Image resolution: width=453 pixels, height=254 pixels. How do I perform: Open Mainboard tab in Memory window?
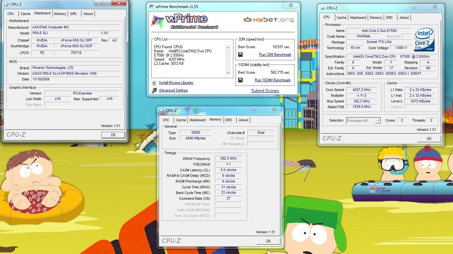[198, 120]
